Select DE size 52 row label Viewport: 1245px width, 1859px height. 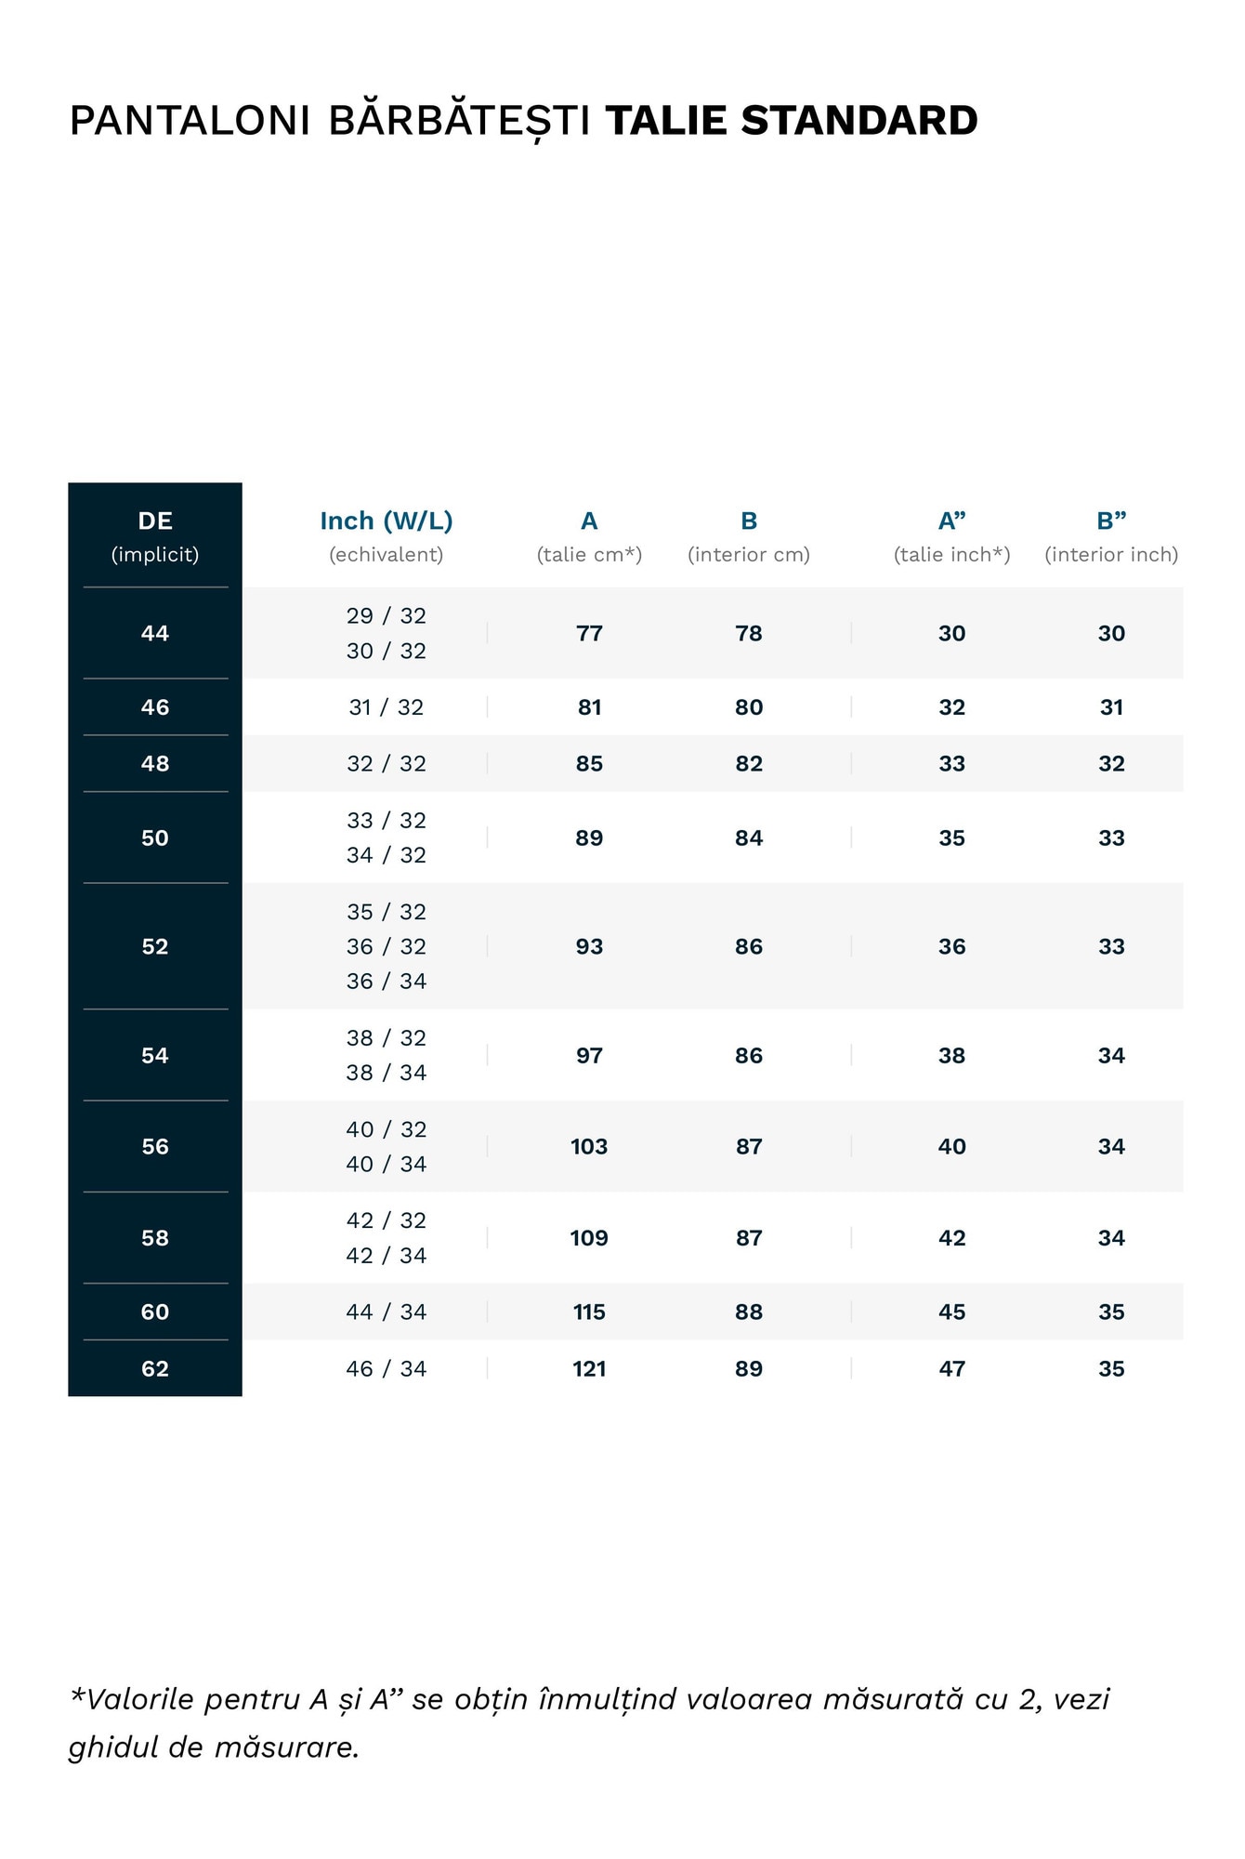155,946
